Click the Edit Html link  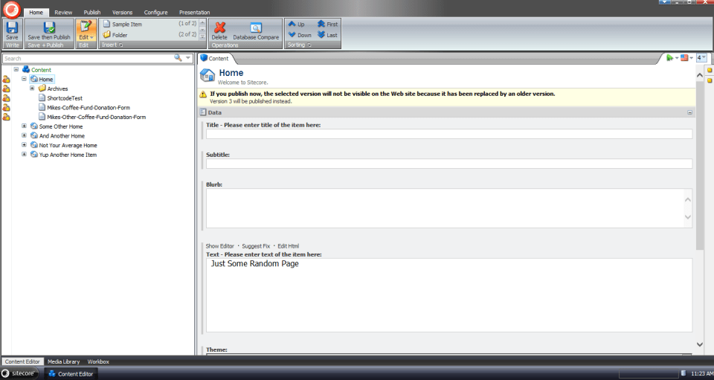click(288, 246)
